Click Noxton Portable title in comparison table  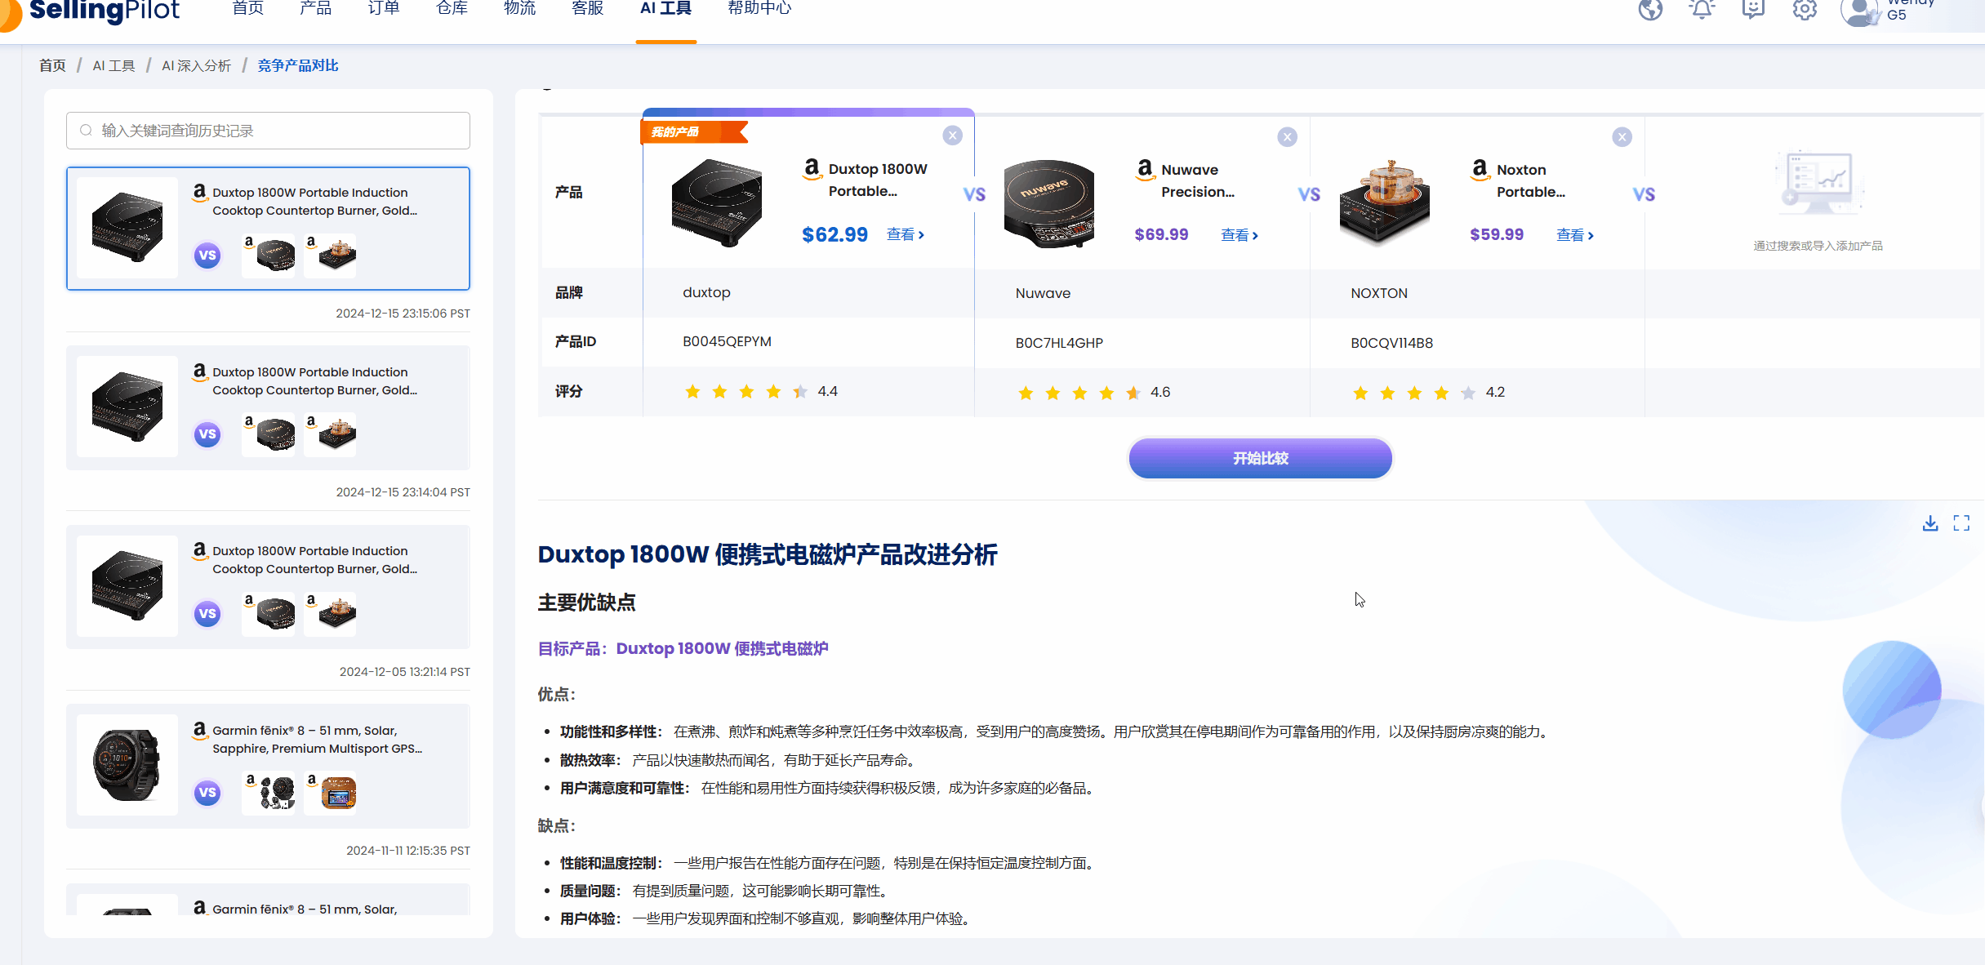[1530, 180]
